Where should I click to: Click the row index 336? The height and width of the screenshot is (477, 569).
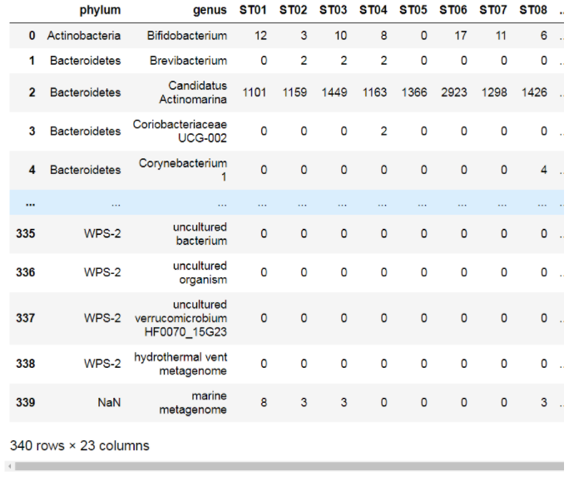(x=26, y=272)
